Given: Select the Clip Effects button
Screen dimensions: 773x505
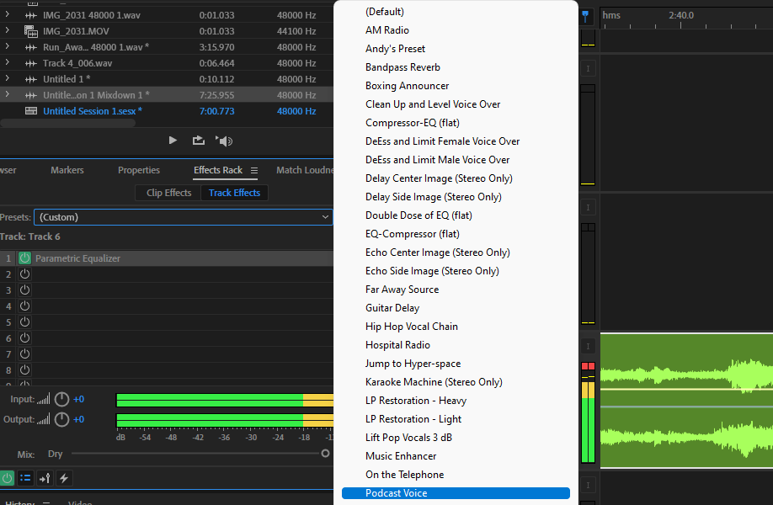Looking at the screenshot, I should pos(168,193).
